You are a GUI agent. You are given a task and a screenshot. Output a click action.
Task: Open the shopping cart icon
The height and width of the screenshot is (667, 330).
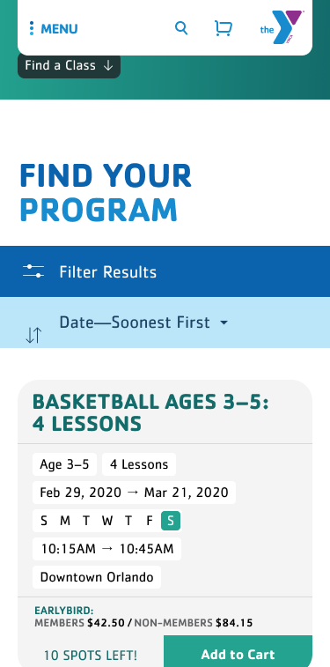pyautogui.click(x=224, y=28)
